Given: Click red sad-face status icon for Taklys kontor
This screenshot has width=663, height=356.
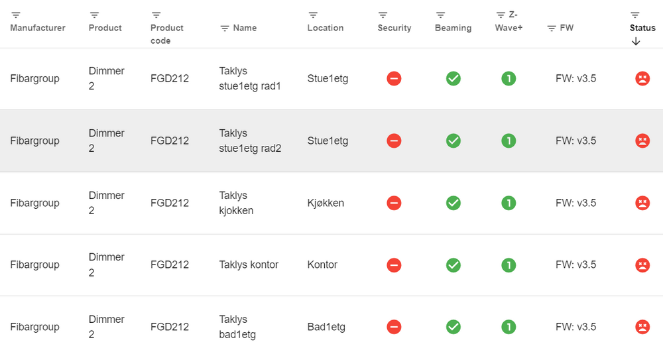Looking at the screenshot, I should click(x=642, y=265).
